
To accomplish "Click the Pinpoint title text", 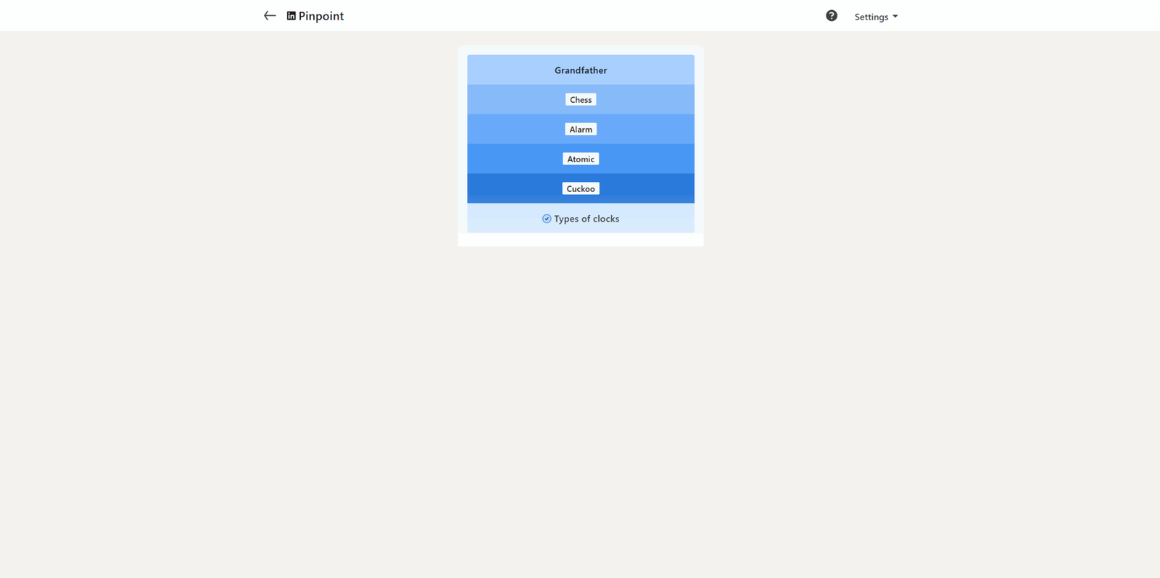I will pyautogui.click(x=321, y=16).
